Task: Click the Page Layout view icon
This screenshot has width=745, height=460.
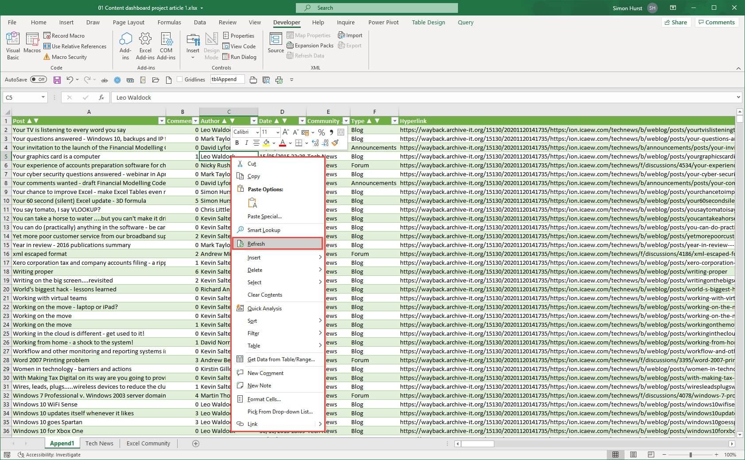Action: pos(633,455)
